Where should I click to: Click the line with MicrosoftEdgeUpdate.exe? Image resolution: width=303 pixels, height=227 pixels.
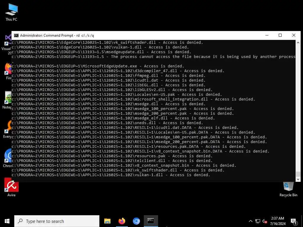98,66
